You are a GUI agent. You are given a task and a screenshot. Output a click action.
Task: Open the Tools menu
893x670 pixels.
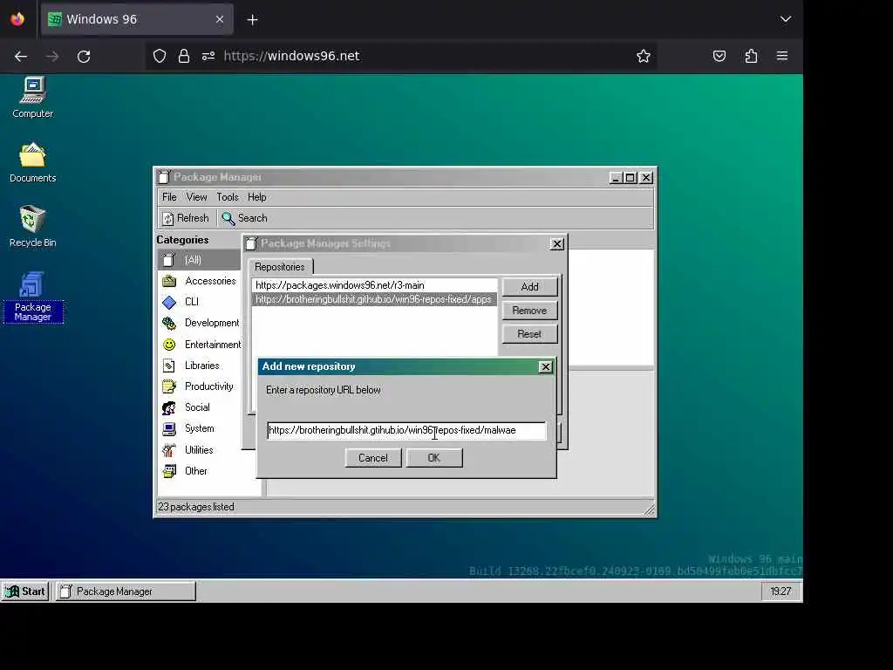coord(228,197)
